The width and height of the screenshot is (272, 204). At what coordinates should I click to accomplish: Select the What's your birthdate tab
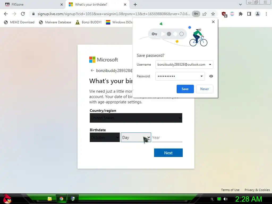tap(98, 5)
